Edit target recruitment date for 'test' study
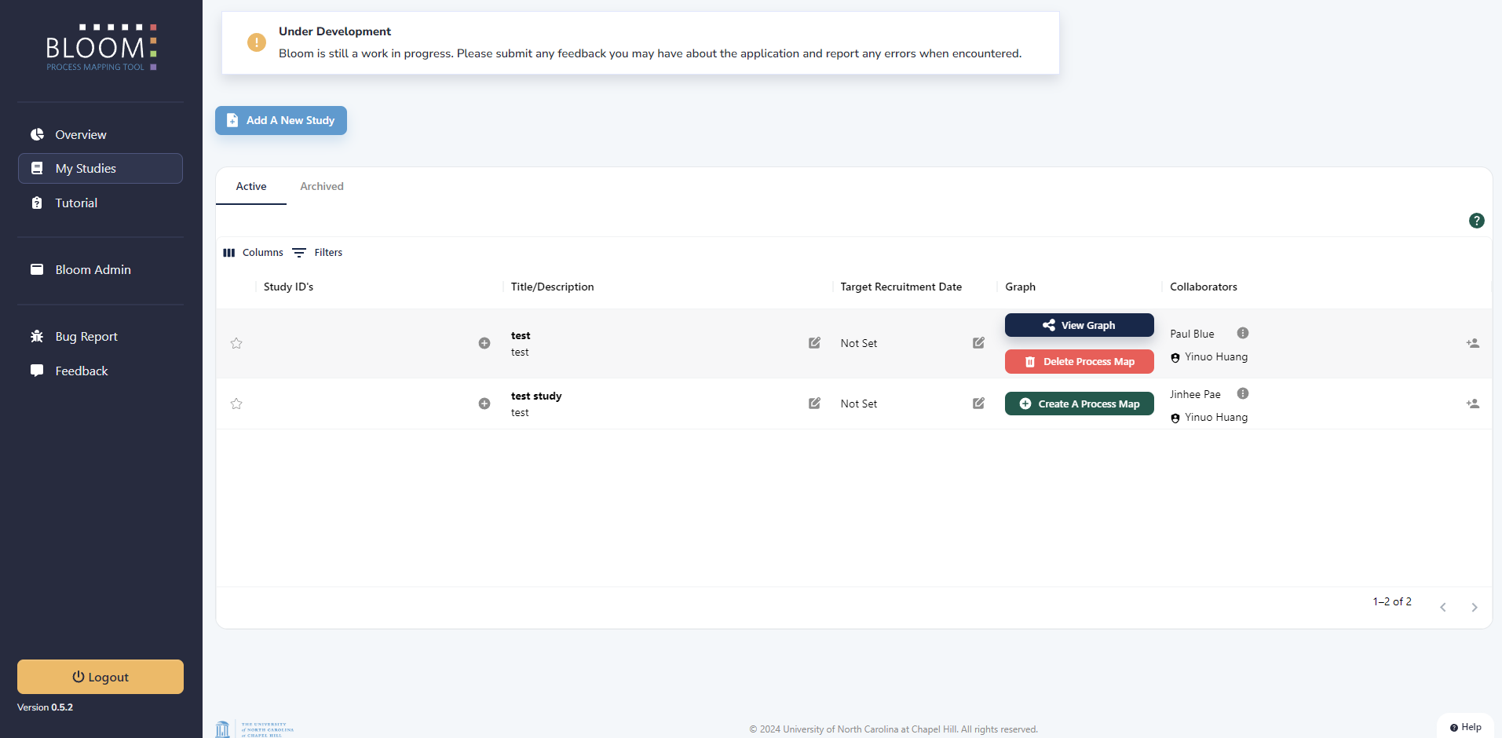1502x738 pixels. click(978, 343)
